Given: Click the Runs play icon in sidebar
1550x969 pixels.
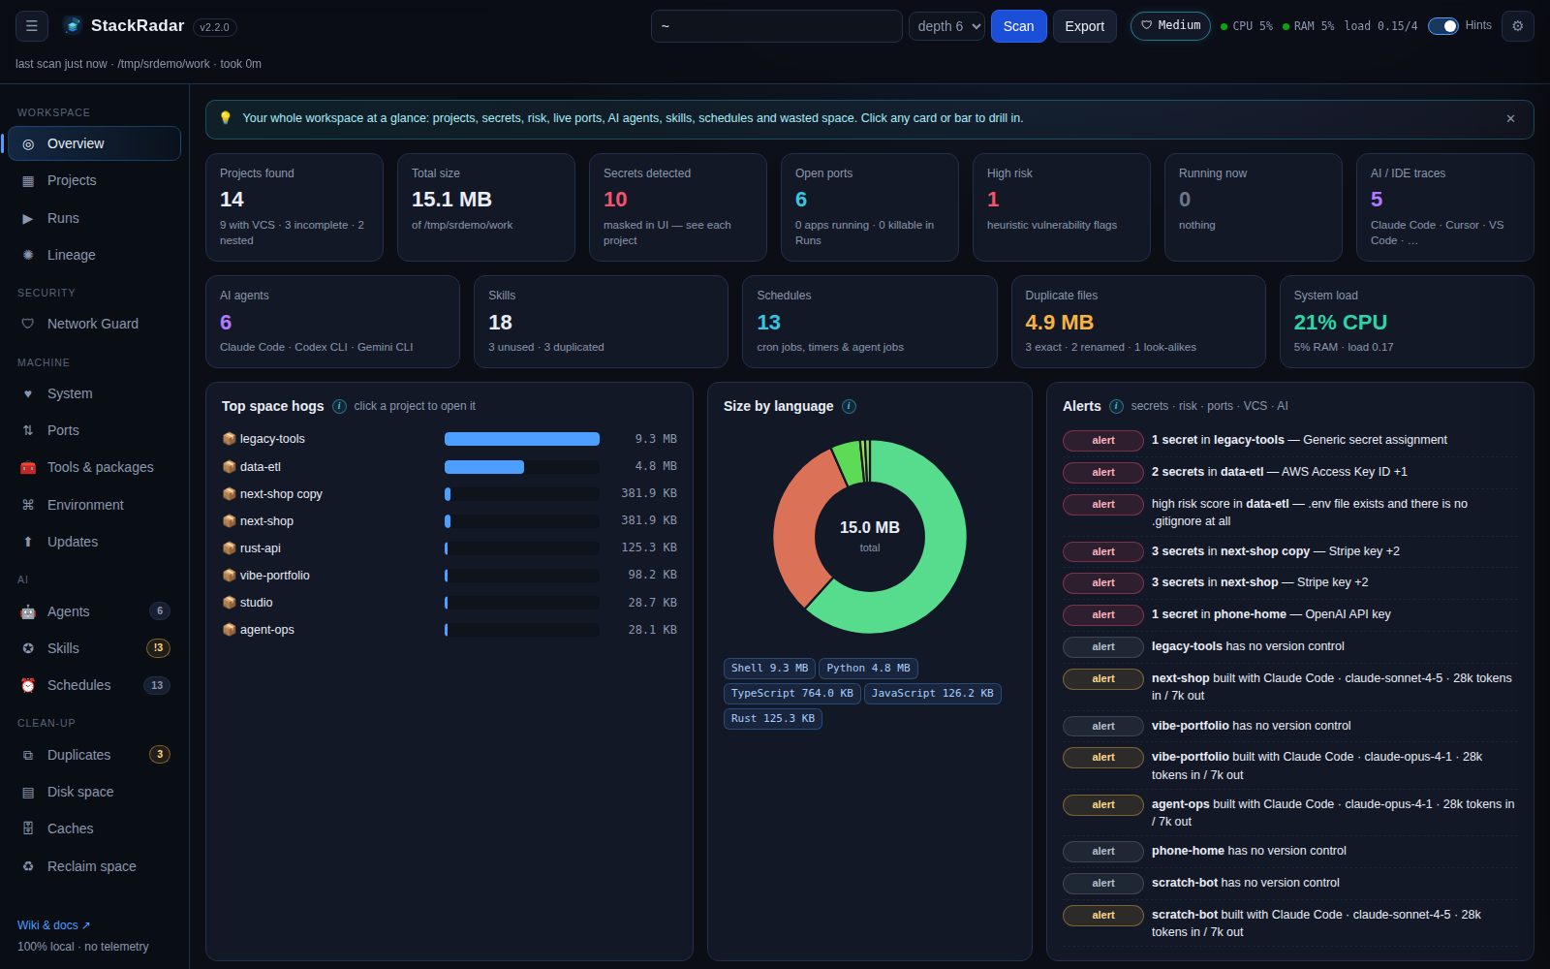Looking at the screenshot, I should tap(28, 218).
